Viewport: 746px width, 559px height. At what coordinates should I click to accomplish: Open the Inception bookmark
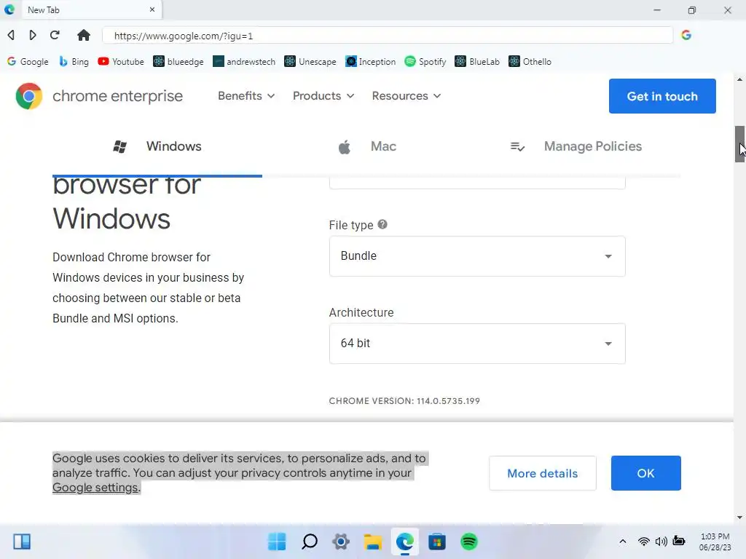point(371,62)
